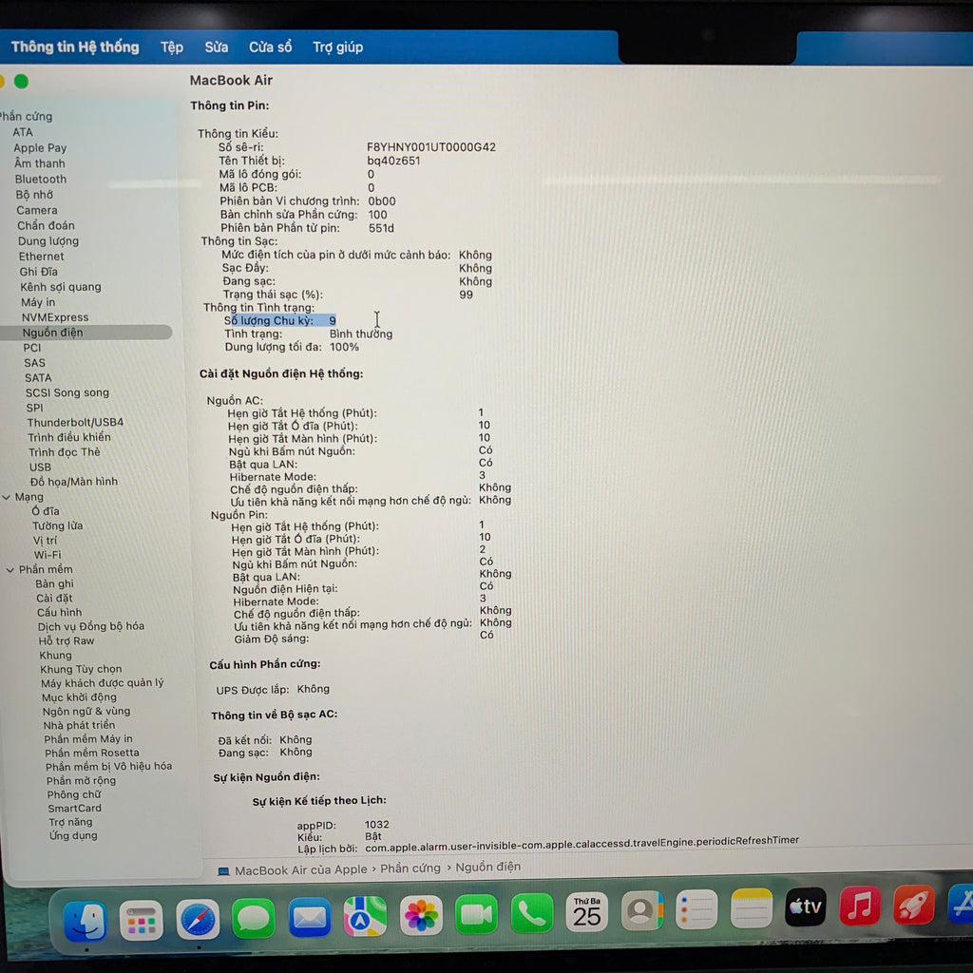Viewport: 973px width, 973px height.
Task: Click the green zoom window button
Action: point(21,82)
